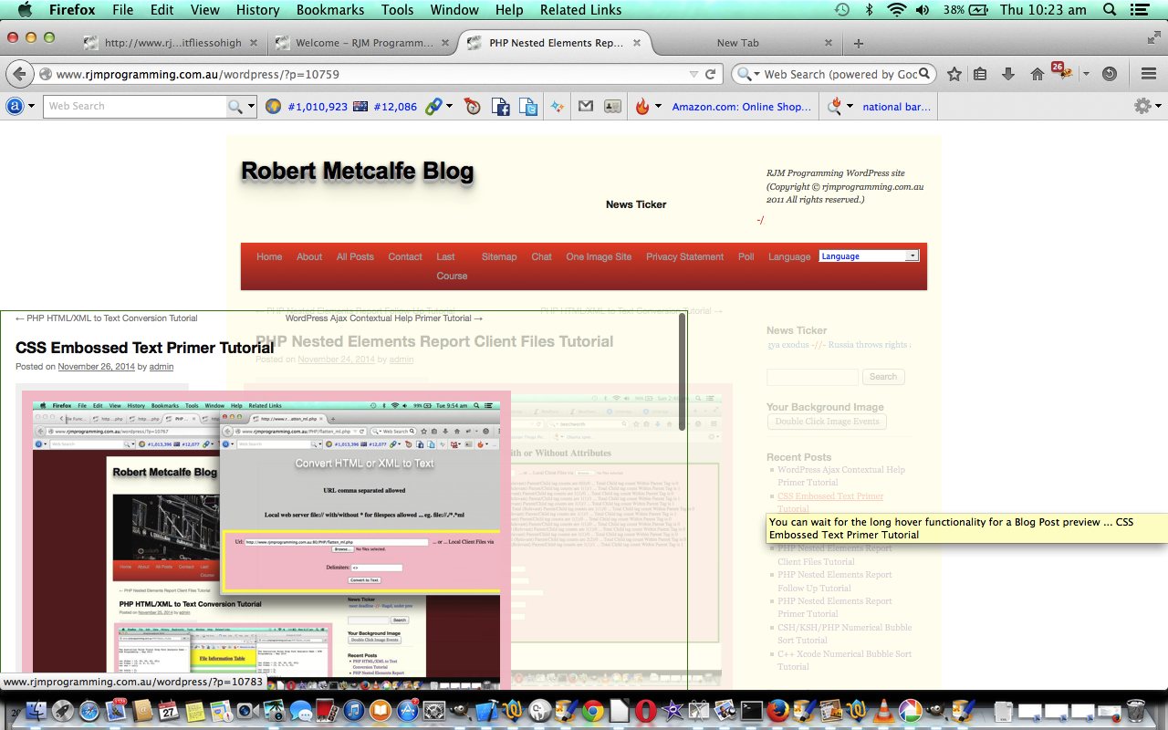1168x730 pixels.
Task: Click the blog sidebar search text field
Action: 812,376
